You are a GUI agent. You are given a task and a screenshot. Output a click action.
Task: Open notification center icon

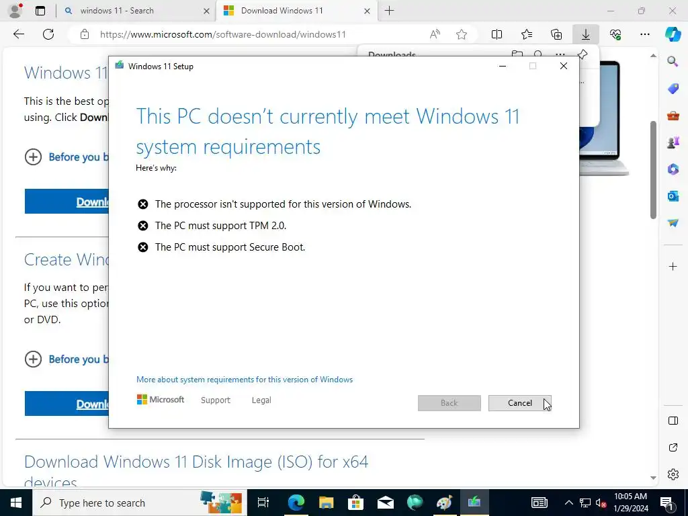coord(669,503)
